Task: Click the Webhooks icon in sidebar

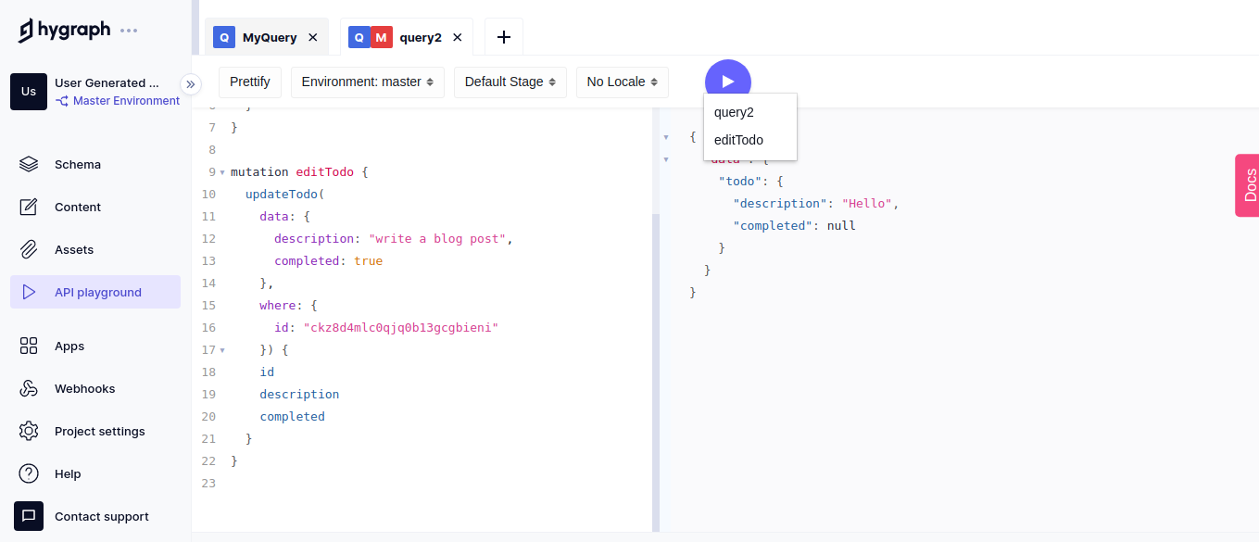Action: click(x=29, y=389)
